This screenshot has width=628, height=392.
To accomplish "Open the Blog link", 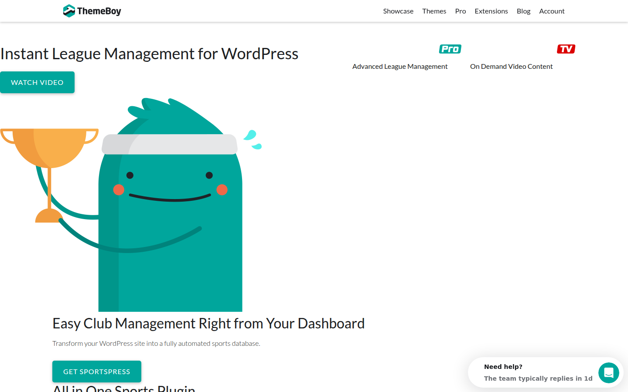I will point(523,11).
